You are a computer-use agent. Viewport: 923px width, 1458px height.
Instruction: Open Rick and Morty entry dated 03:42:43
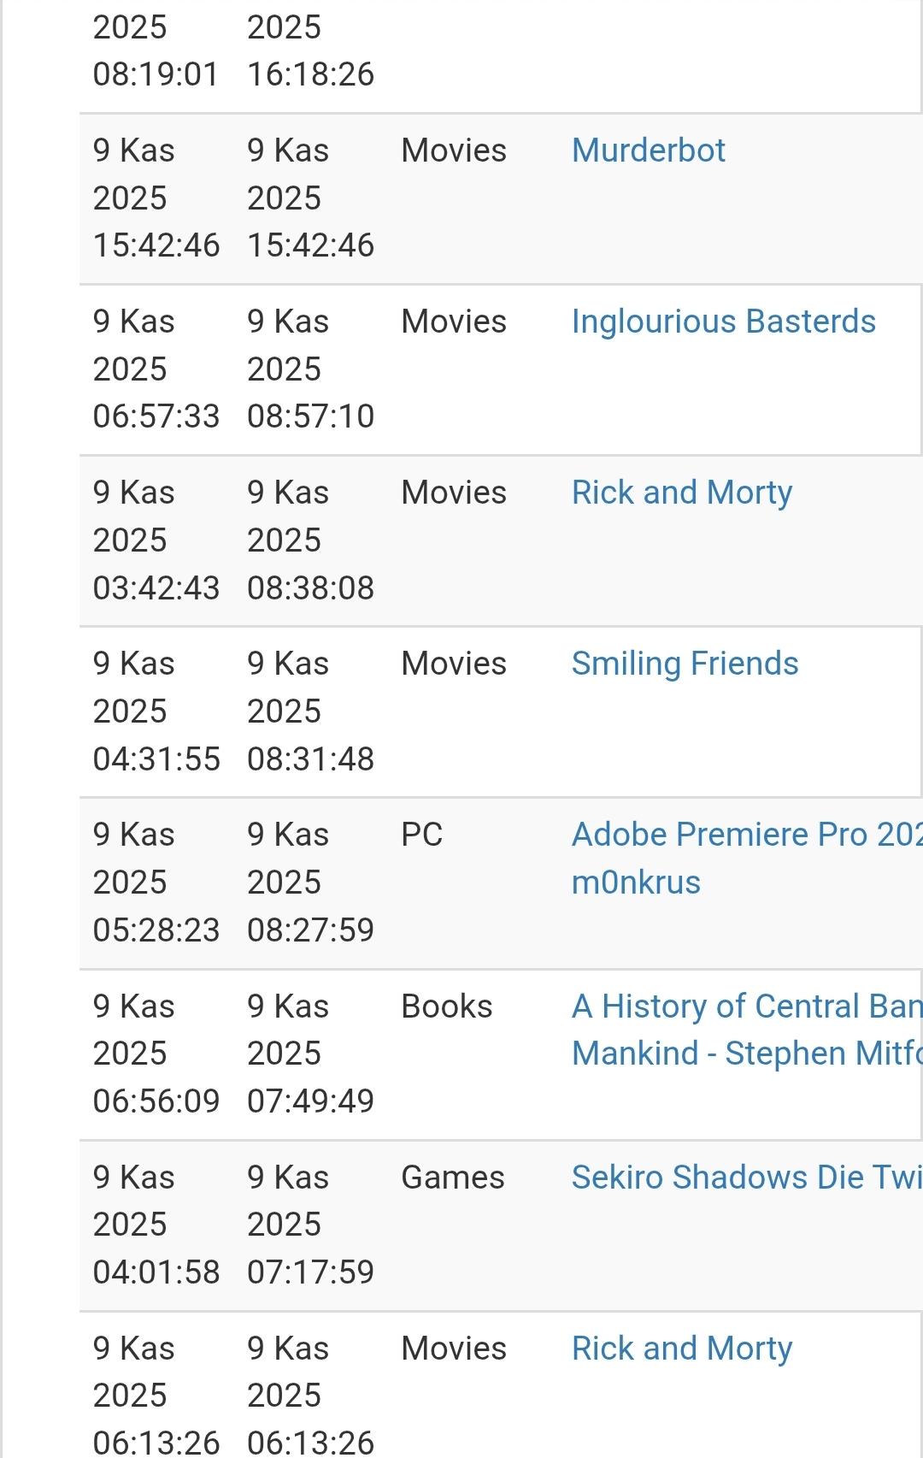coord(681,493)
